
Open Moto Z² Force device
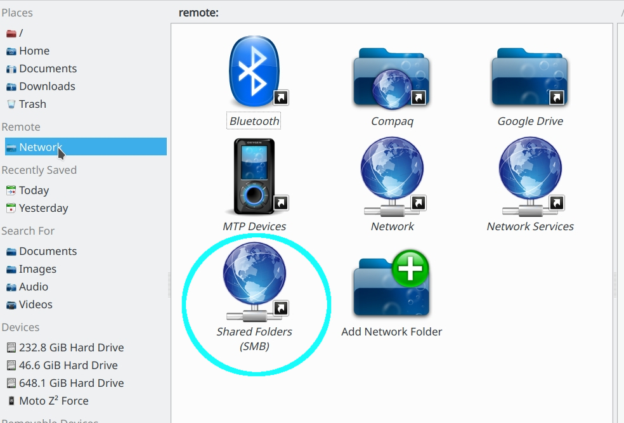point(53,401)
